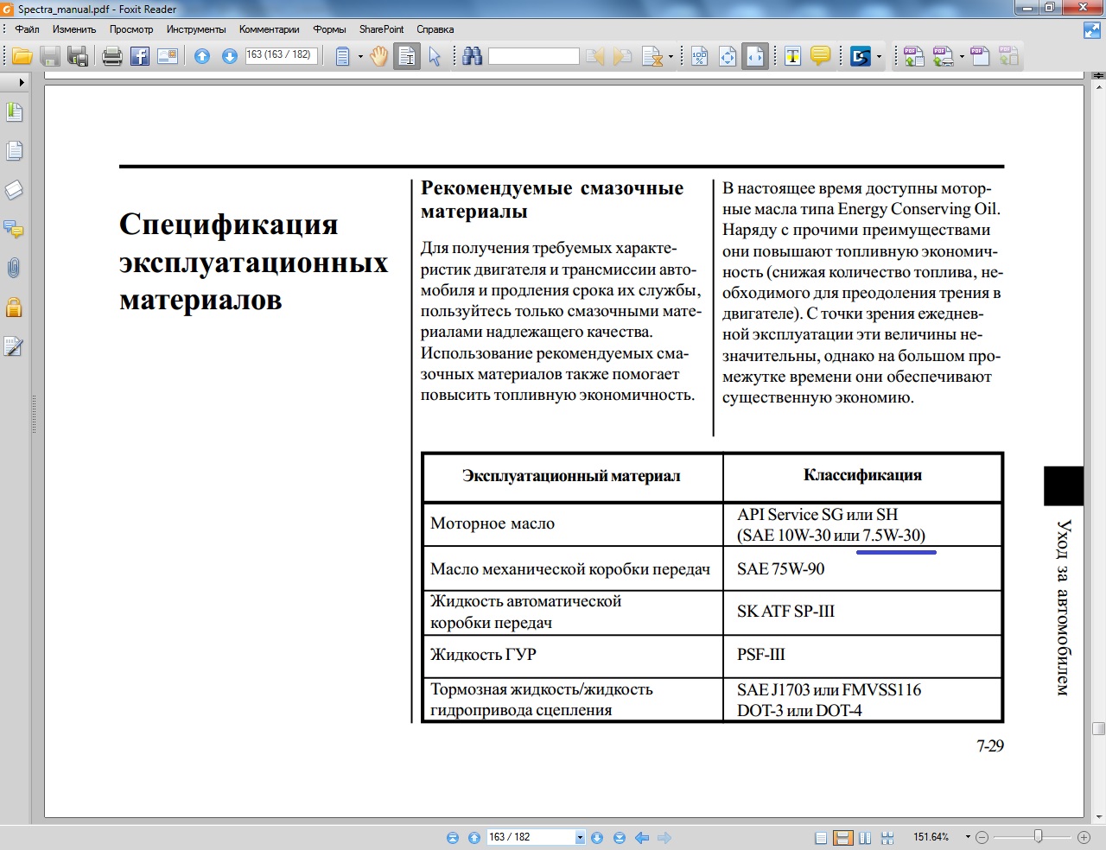Click the Save As floppy icon

click(78, 57)
